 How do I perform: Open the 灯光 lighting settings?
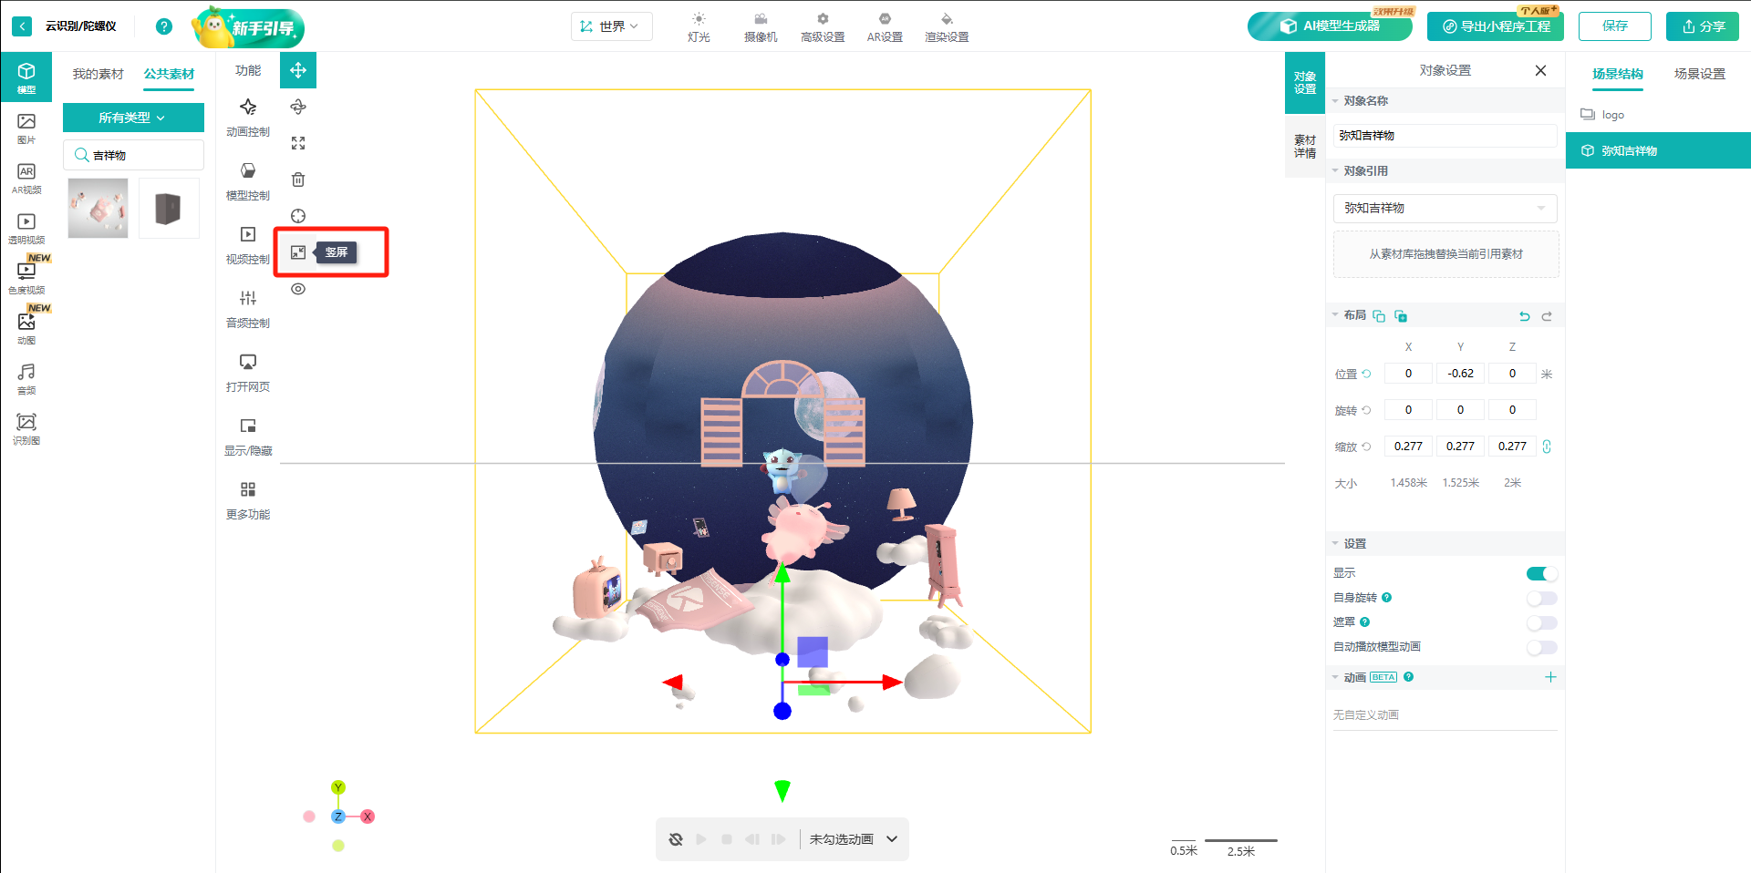pyautogui.click(x=699, y=27)
